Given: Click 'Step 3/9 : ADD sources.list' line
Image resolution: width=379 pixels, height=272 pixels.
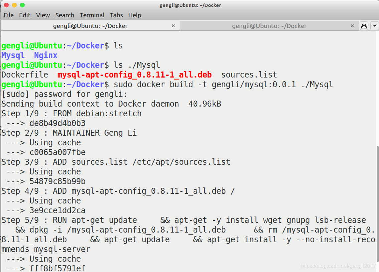Looking at the screenshot, I should click(116, 162).
